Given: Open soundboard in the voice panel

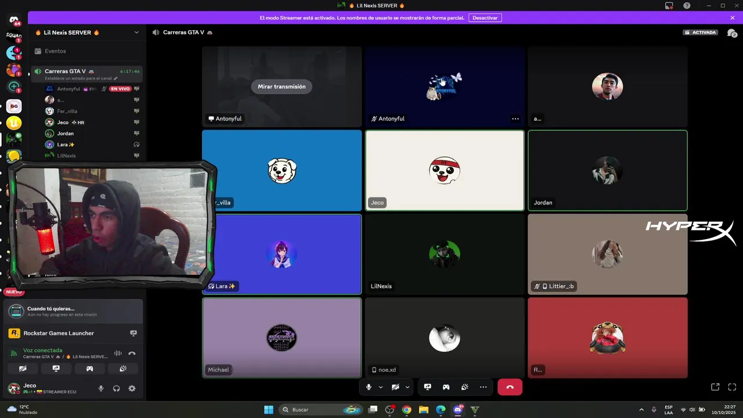Looking at the screenshot, I should tap(123, 369).
